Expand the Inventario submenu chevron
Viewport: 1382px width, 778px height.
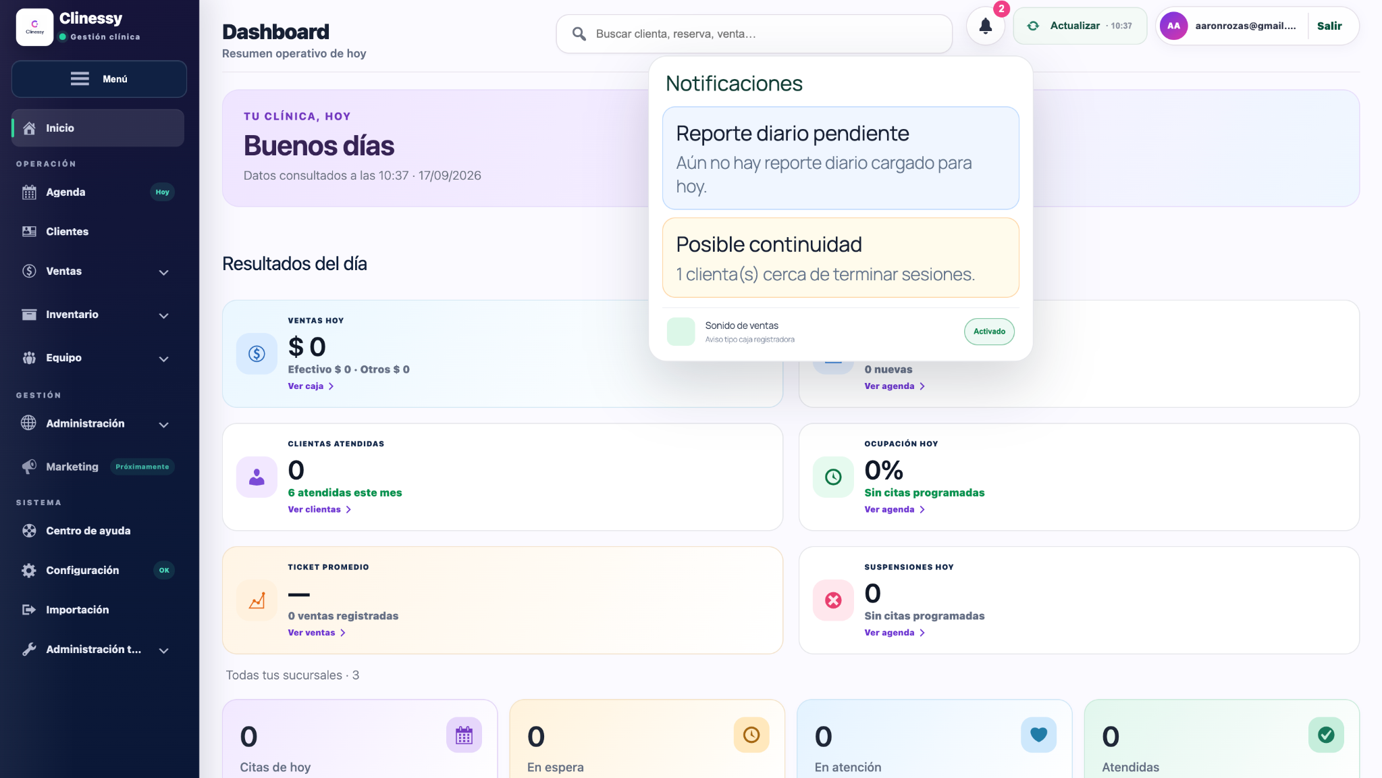tap(163, 315)
